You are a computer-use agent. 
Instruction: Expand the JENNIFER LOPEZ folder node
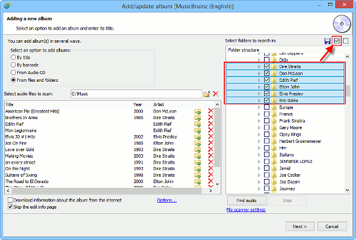[x=259, y=162]
